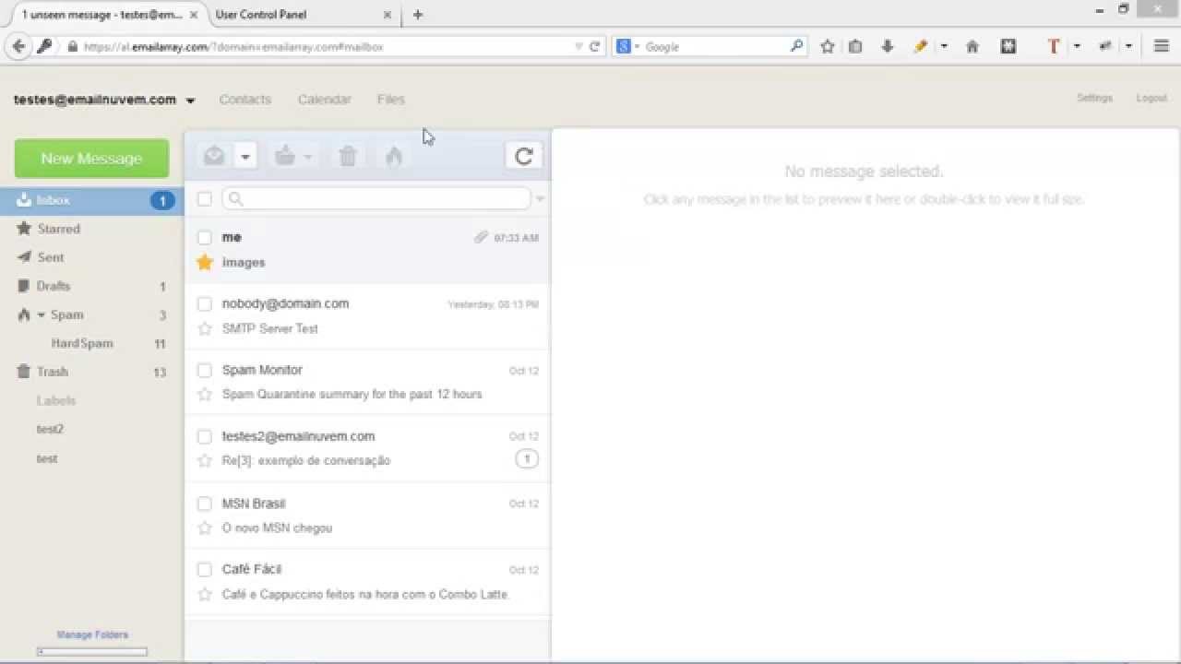1181x664 pixels.
Task: Click the Google search box
Action: click(x=716, y=46)
